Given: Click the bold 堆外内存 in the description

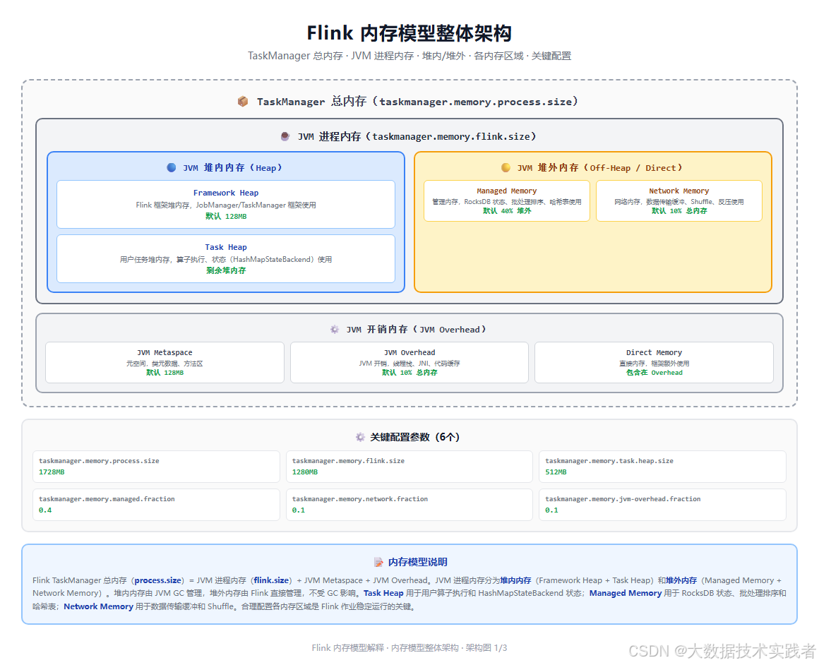Looking at the screenshot, I should click(x=681, y=580).
